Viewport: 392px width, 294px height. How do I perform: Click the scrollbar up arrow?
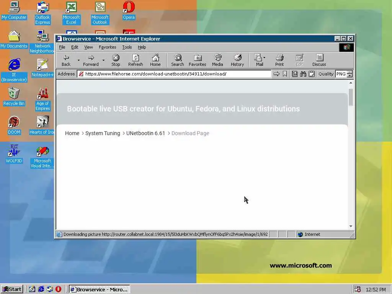(351, 83)
